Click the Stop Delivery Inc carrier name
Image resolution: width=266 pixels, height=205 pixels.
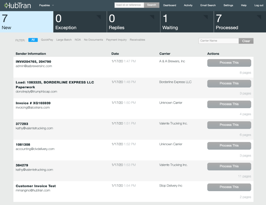click(x=171, y=186)
